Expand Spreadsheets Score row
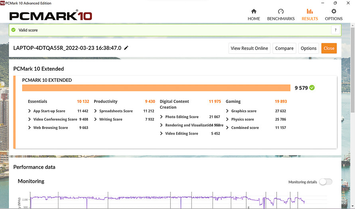This screenshot has height=209, width=355. (96, 111)
